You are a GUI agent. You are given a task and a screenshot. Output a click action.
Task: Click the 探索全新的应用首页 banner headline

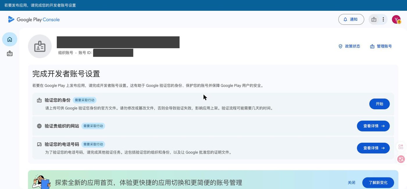coord(149,183)
